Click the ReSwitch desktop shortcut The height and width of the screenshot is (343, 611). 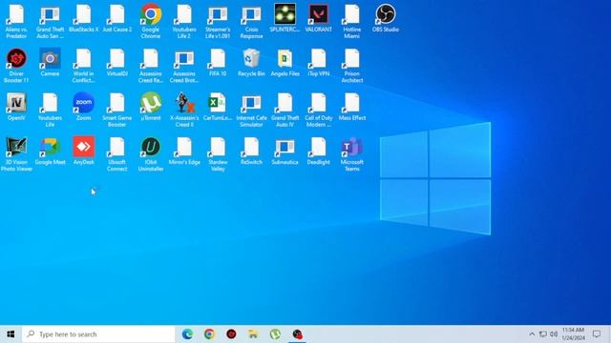(251, 151)
